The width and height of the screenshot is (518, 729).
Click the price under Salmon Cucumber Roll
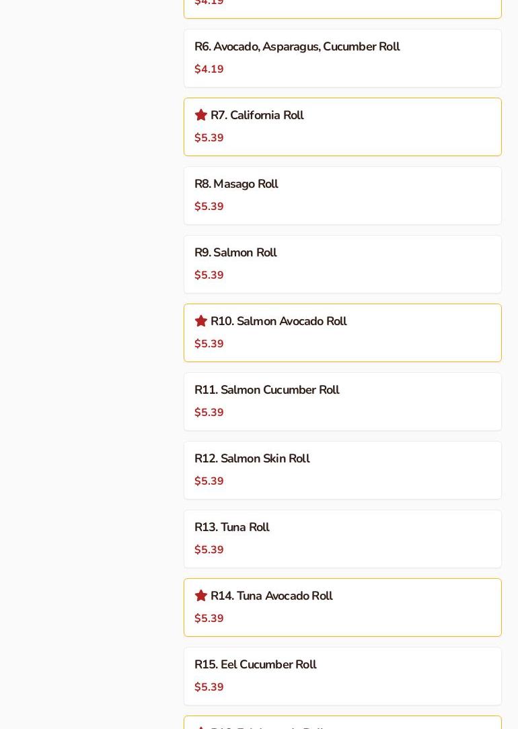tap(209, 413)
